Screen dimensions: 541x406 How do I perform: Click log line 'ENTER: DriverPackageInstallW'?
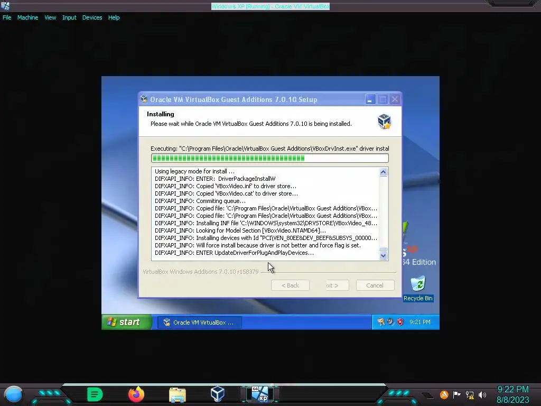pos(215,179)
